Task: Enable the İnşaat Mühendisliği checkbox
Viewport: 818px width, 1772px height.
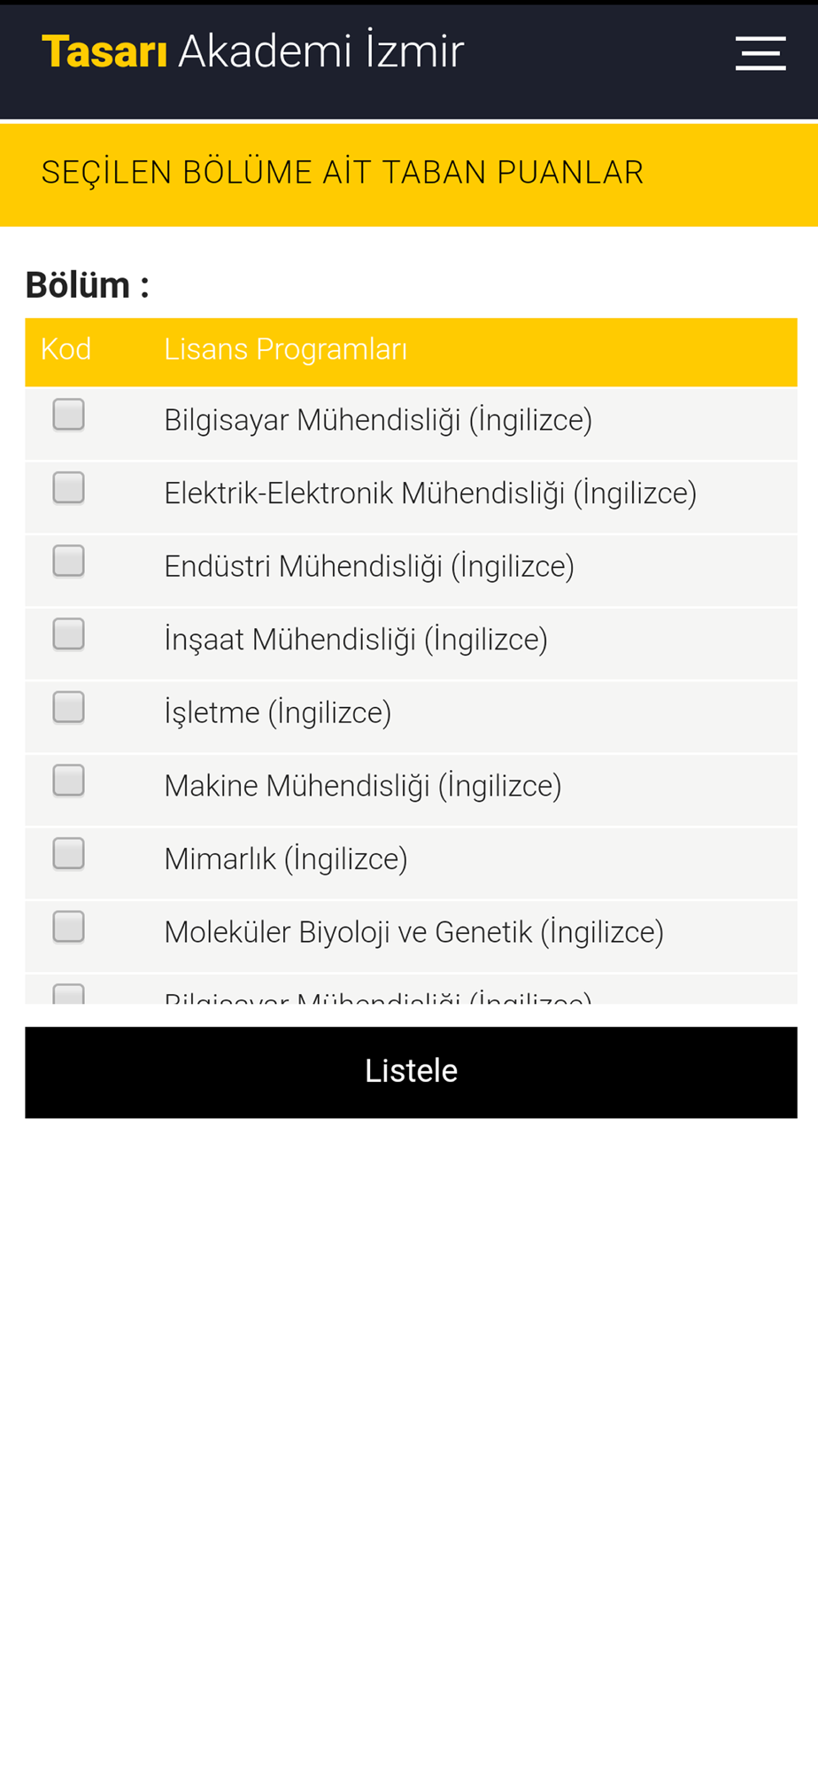Action: tap(68, 634)
